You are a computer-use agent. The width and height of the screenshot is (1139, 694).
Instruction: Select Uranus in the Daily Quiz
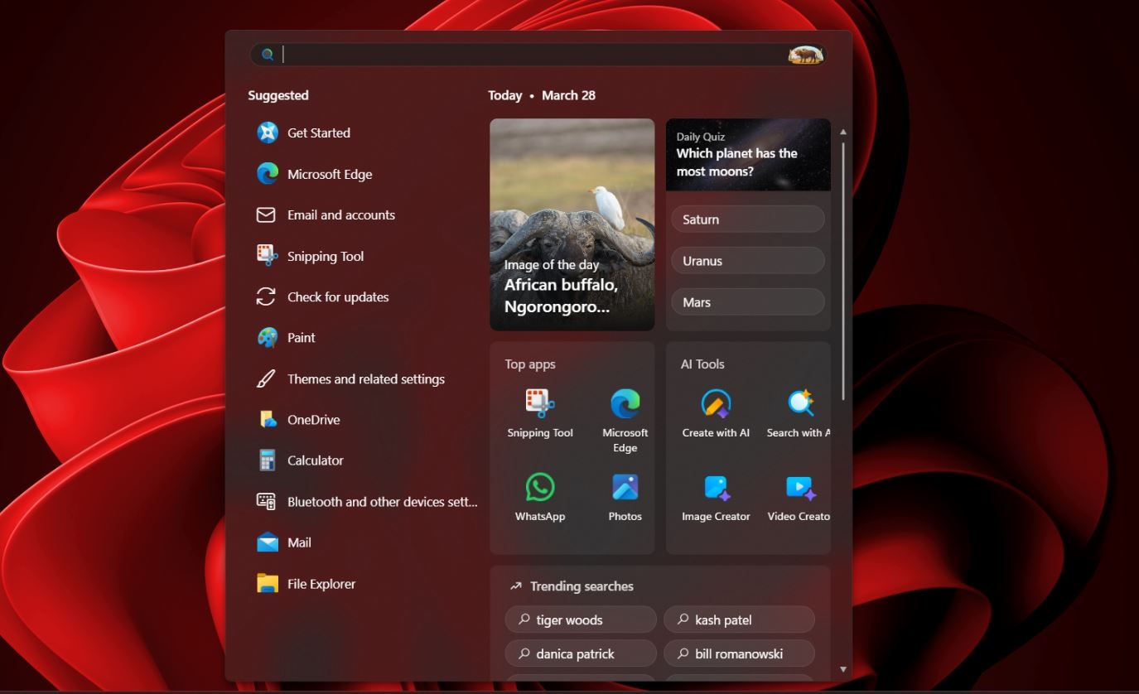(746, 260)
